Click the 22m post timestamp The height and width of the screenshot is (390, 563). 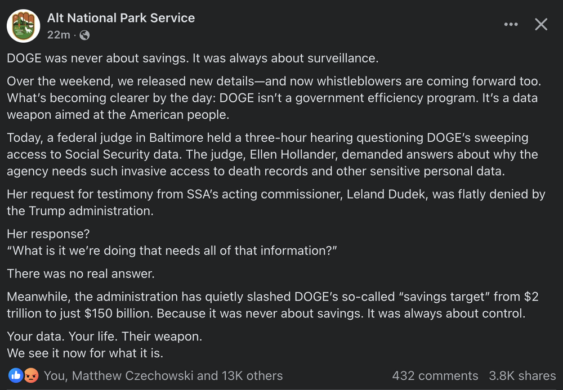[x=59, y=34]
